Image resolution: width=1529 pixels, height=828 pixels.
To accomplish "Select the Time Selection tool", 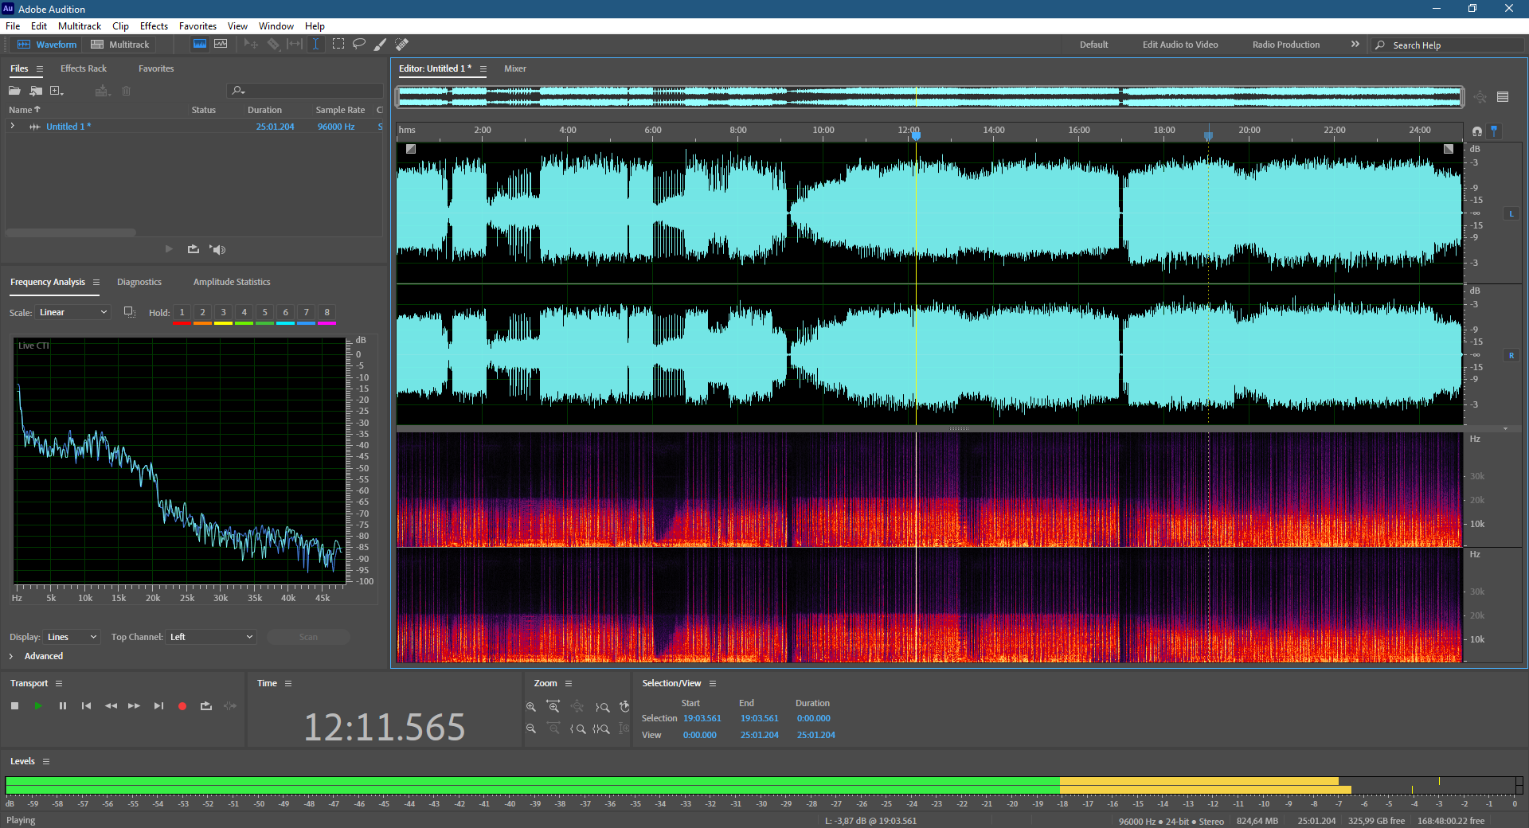I will pyautogui.click(x=315, y=45).
